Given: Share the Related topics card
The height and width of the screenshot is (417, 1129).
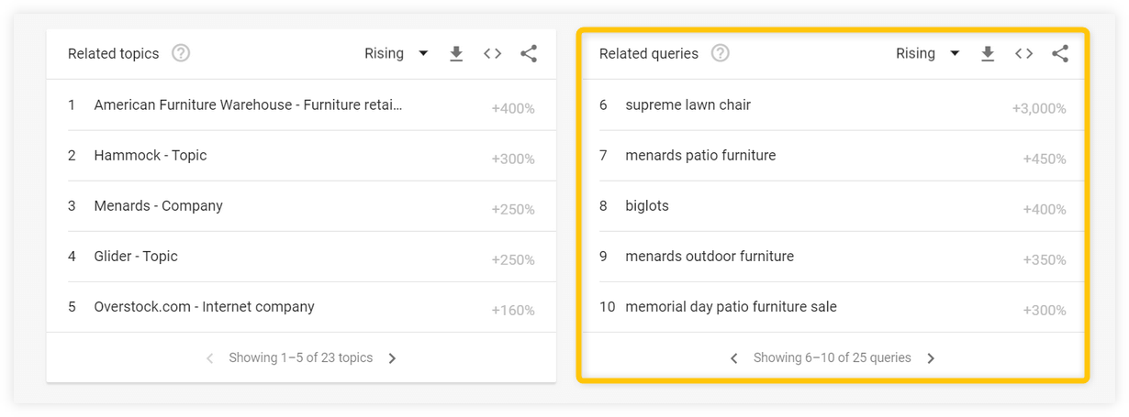Looking at the screenshot, I should click(x=529, y=54).
